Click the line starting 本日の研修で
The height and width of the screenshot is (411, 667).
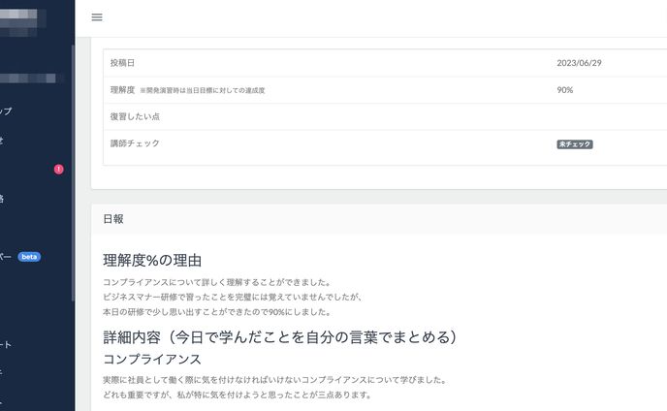tap(217, 312)
